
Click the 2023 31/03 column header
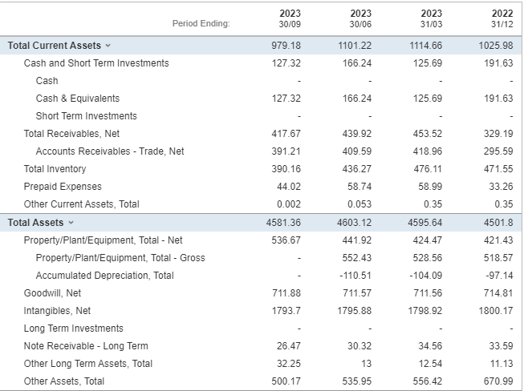[432, 18]
